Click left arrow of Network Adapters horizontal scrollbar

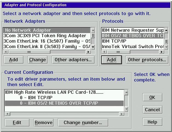tap(6, 52)
